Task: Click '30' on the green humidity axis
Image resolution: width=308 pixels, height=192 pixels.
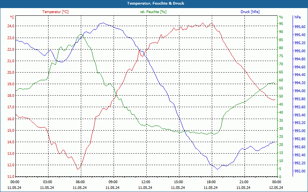Action: 281,129
